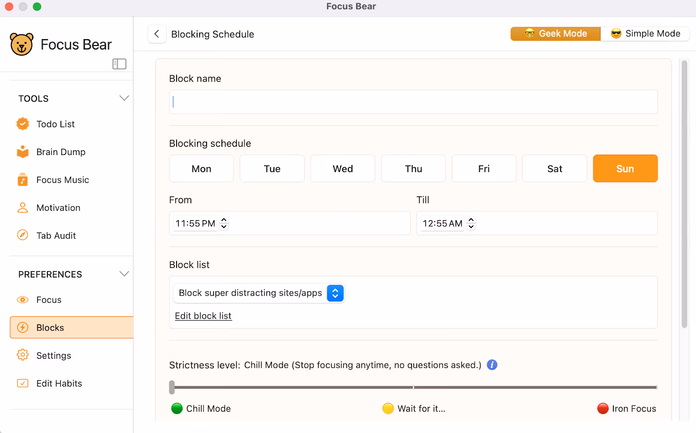Open Todo List via its checkmark icon
The height and width of the screenshot is (433, 696).
[23, 124]
